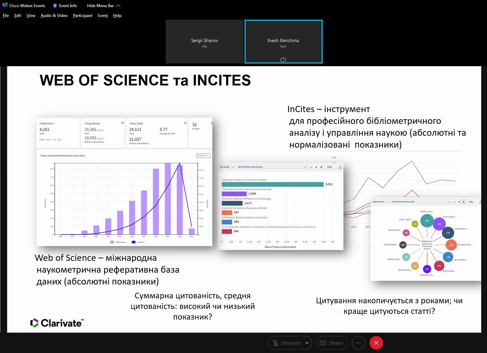
Task: Click Publications legend swatch
Action: 112,242
